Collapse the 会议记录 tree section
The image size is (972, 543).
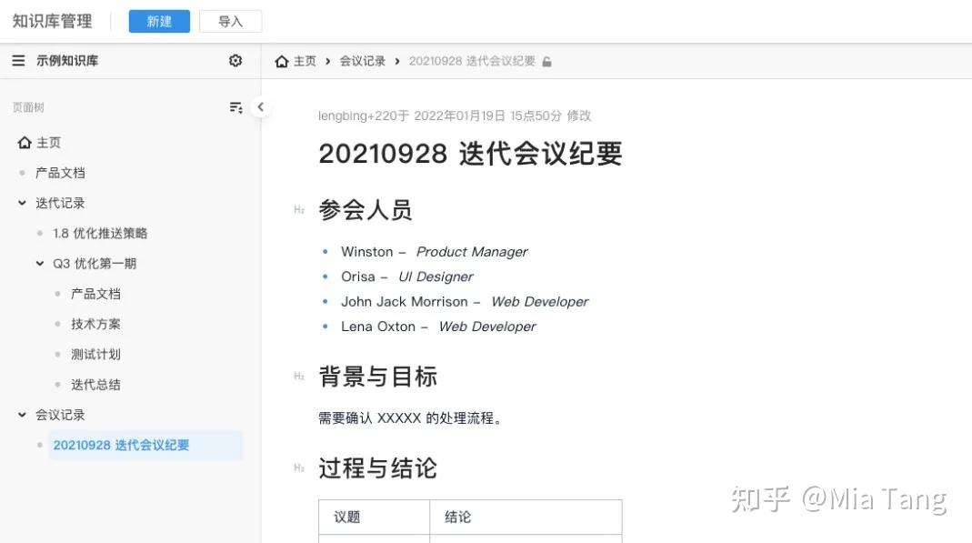coord(21,414)
